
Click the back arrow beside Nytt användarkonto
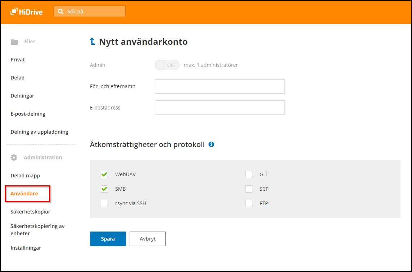[x=92, y=42]
